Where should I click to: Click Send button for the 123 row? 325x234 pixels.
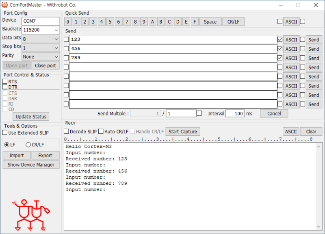314,40
